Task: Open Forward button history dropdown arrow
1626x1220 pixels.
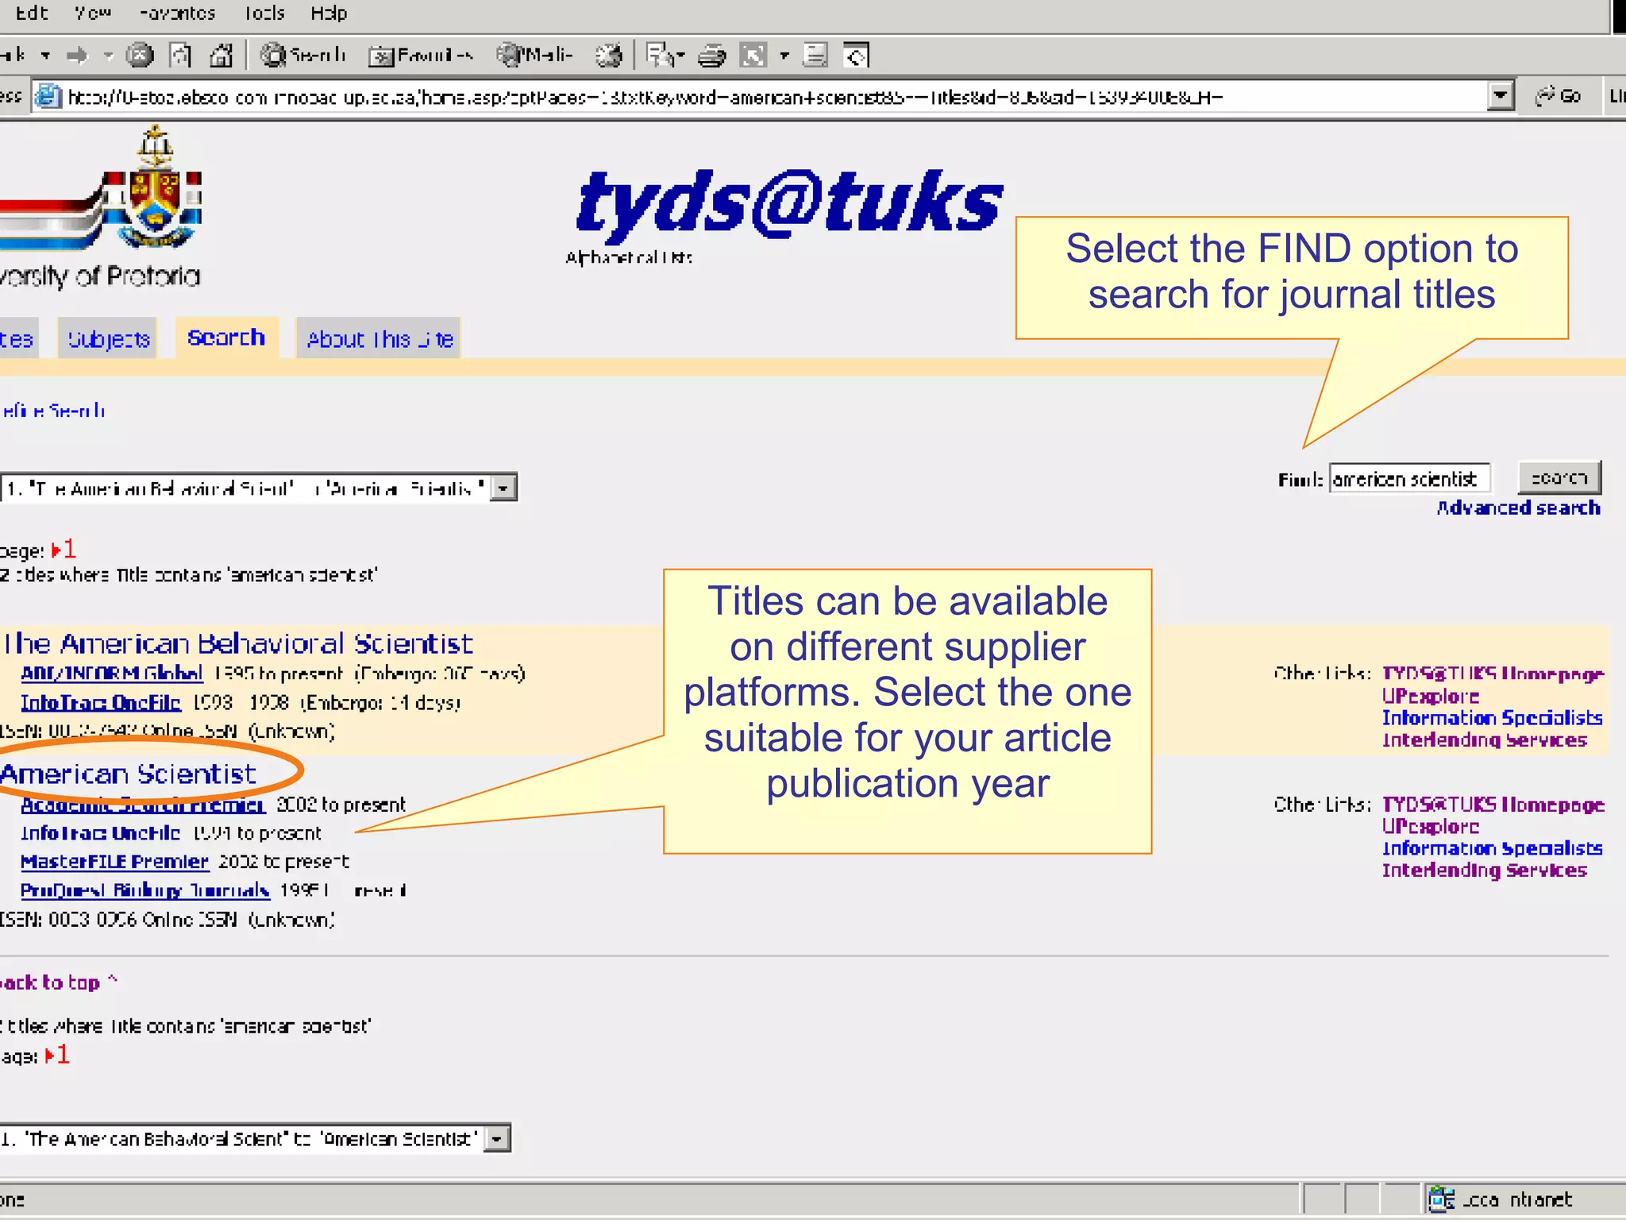Action: tap(109, 56)
